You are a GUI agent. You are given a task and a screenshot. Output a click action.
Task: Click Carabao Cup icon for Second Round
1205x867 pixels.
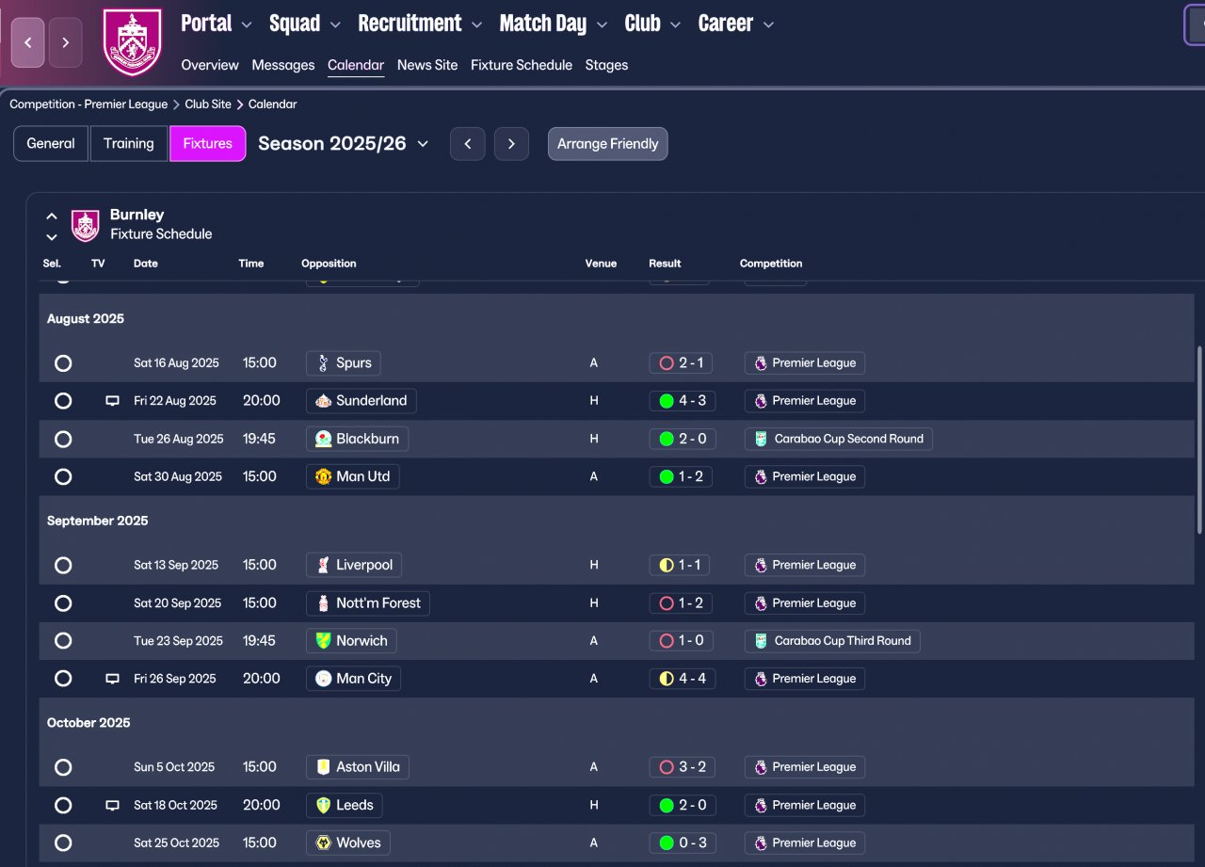coord(761,439)
